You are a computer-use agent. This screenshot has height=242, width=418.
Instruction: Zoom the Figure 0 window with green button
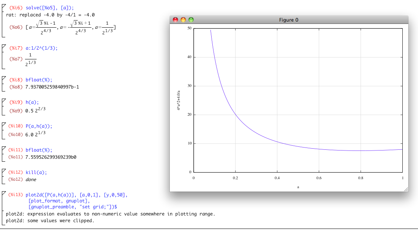(191, 20)
